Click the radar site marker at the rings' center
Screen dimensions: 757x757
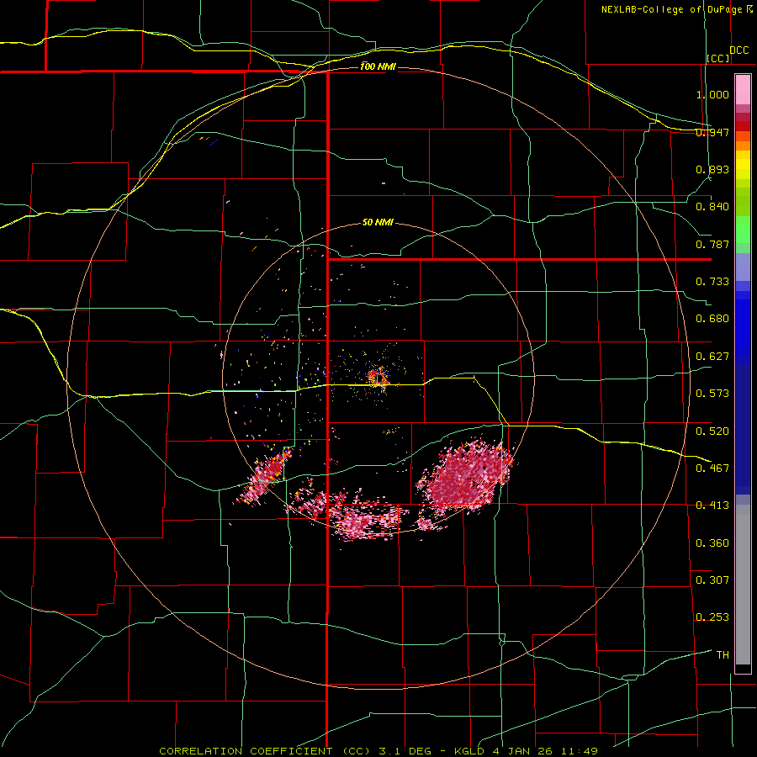(378, 377)
